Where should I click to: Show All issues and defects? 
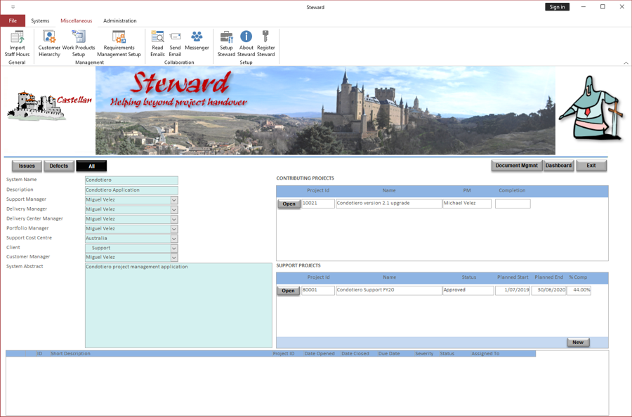coord(91,166)
